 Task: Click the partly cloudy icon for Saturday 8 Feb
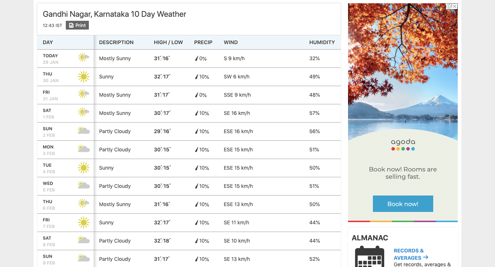(83, 240)
